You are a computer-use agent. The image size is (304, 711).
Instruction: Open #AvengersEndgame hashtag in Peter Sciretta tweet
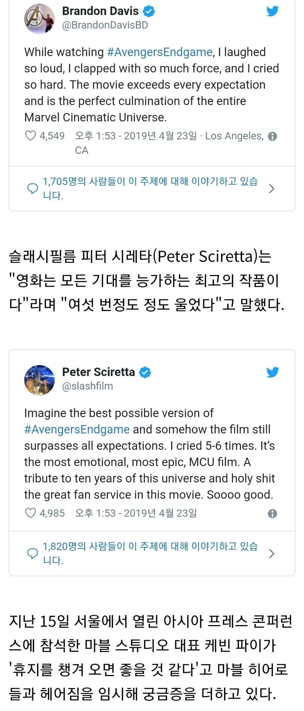tap(77, 429)
